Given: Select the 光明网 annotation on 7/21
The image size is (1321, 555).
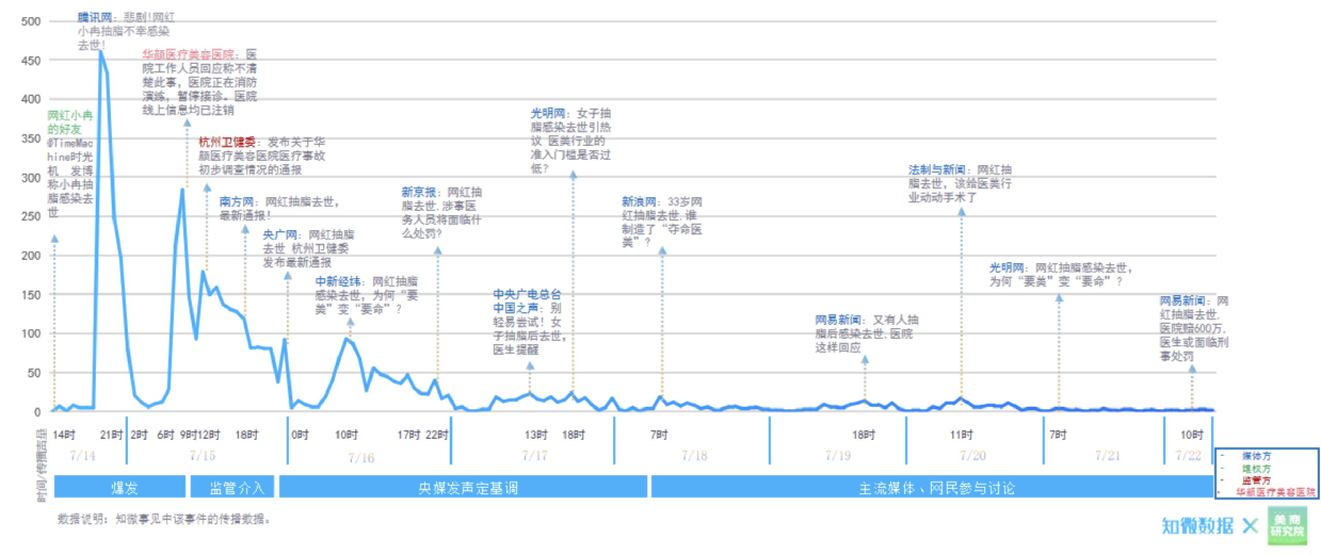Looking at the screenshot, I should [x=1060, y=274].
